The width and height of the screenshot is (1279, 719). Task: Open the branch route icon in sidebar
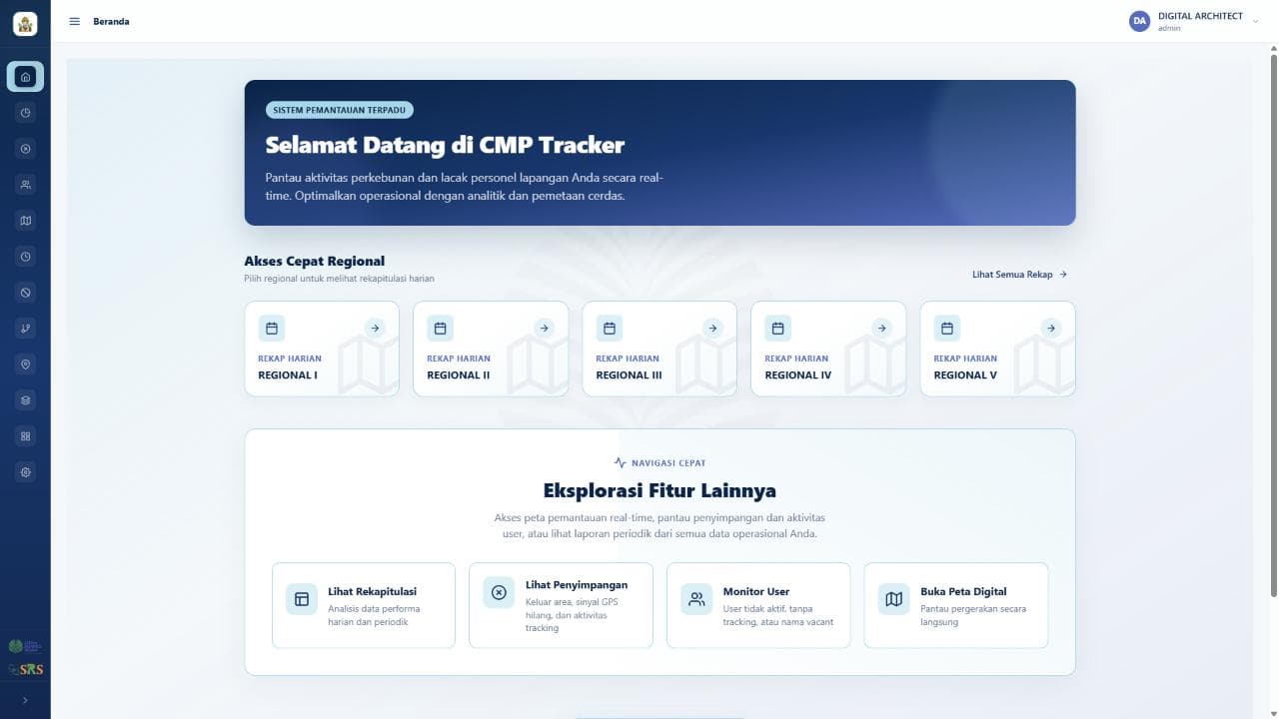point(25,329)
